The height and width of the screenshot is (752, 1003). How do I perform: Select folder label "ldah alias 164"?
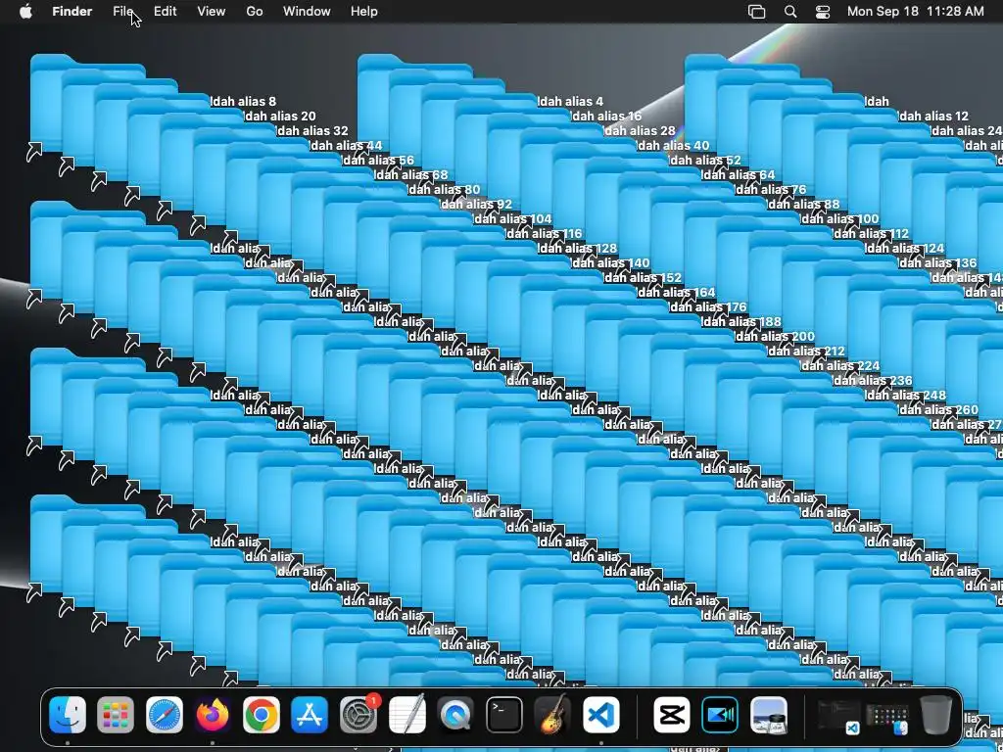(x=676, y=292)
